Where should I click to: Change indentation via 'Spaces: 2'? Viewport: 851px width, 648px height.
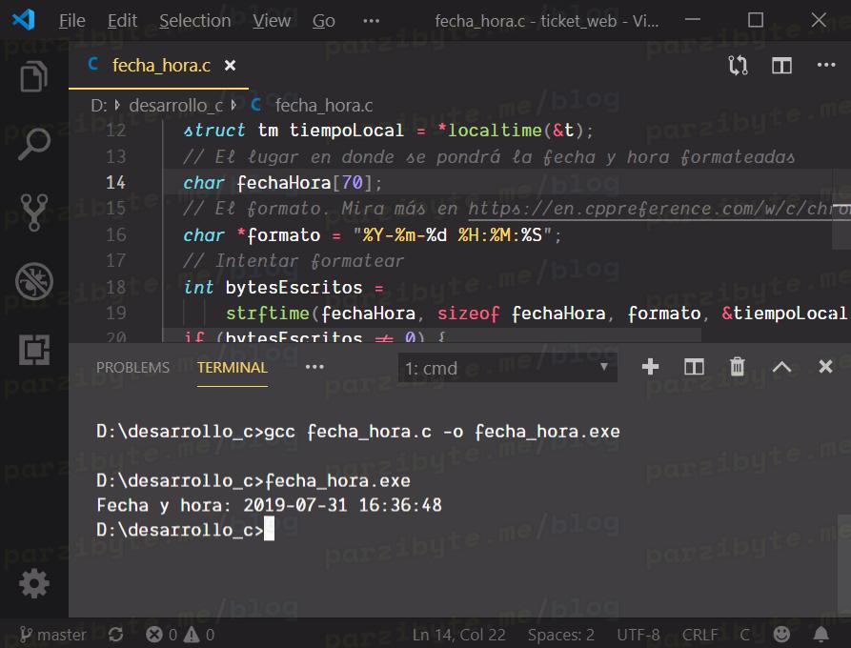pyautogui.click(x=560, y=635)
